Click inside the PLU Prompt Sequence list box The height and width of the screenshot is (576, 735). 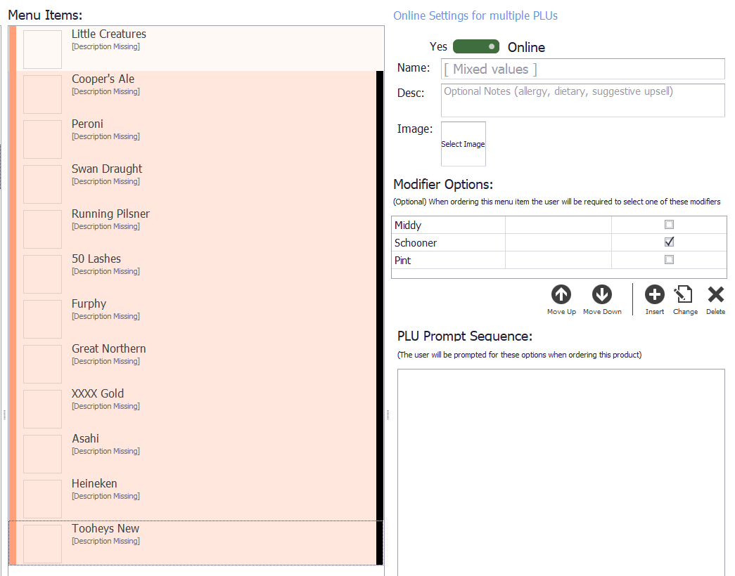click(x=561, y=472)
